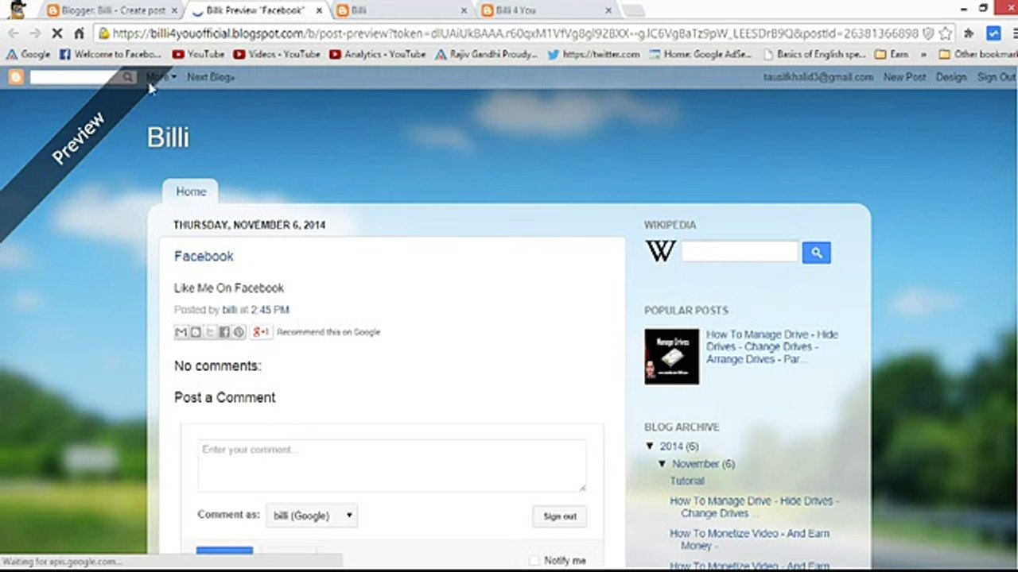The height and width of the screenshot is (572, 1018).
Task: Open the Home page tab of the blog
Action: [191, 191]
